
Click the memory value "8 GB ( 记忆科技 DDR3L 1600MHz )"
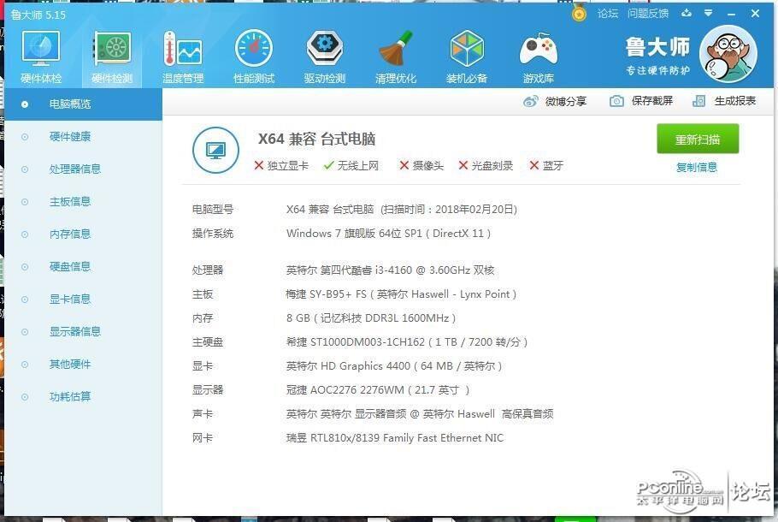(371, 318)
